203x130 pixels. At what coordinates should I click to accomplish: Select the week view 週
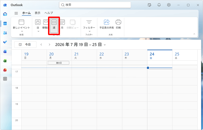(x=54, y=26)
